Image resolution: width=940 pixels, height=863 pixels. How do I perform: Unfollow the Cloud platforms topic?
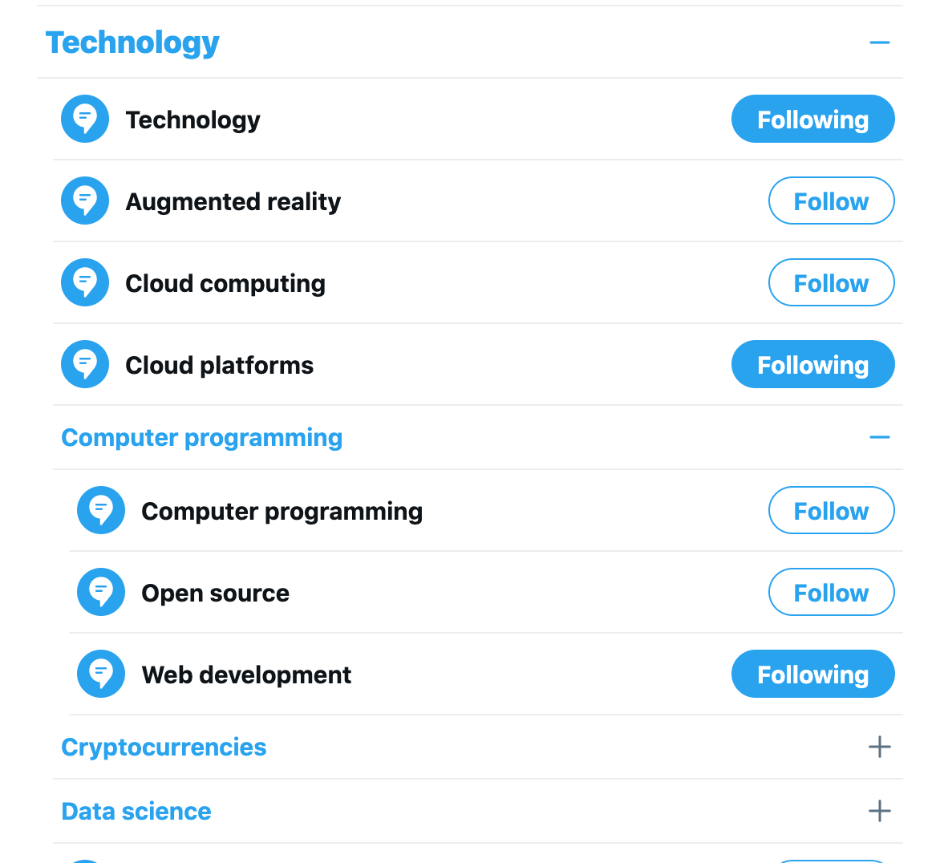pyautogui.click(x=812, y=364)
